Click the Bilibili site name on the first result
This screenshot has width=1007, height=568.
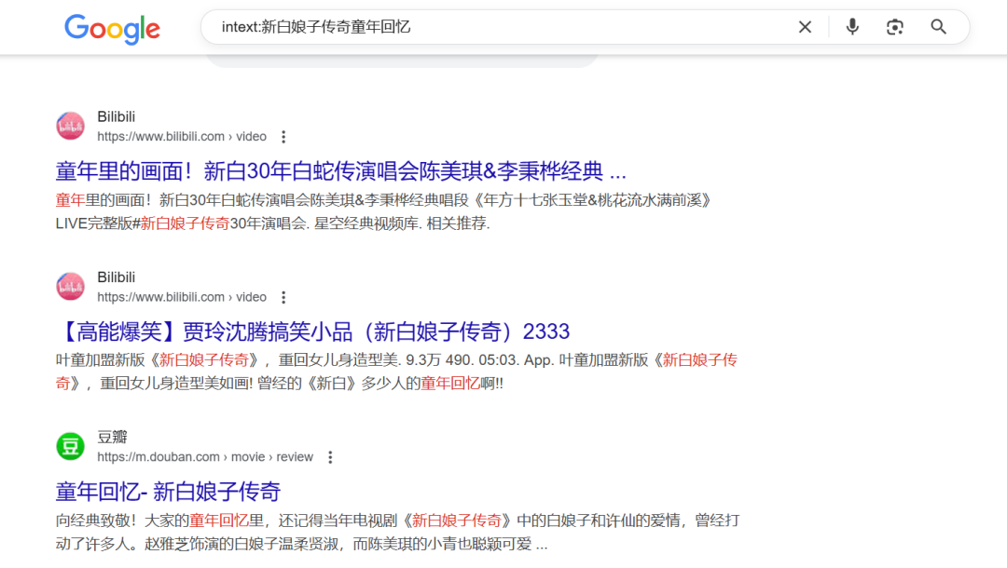coord(117,115)
